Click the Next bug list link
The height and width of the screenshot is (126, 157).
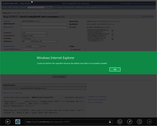pos(35,13)
